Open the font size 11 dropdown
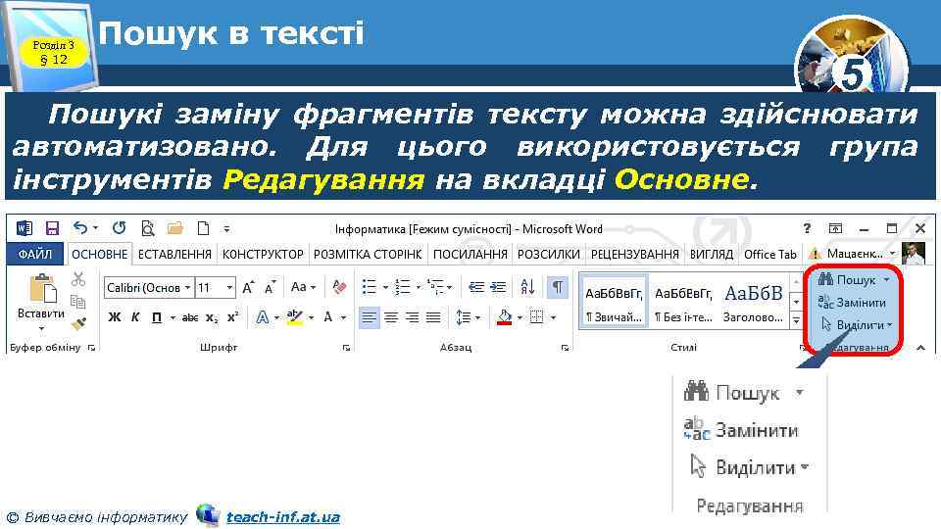The width and height of the screenshot is (941, 529). (x=229, y=288)
